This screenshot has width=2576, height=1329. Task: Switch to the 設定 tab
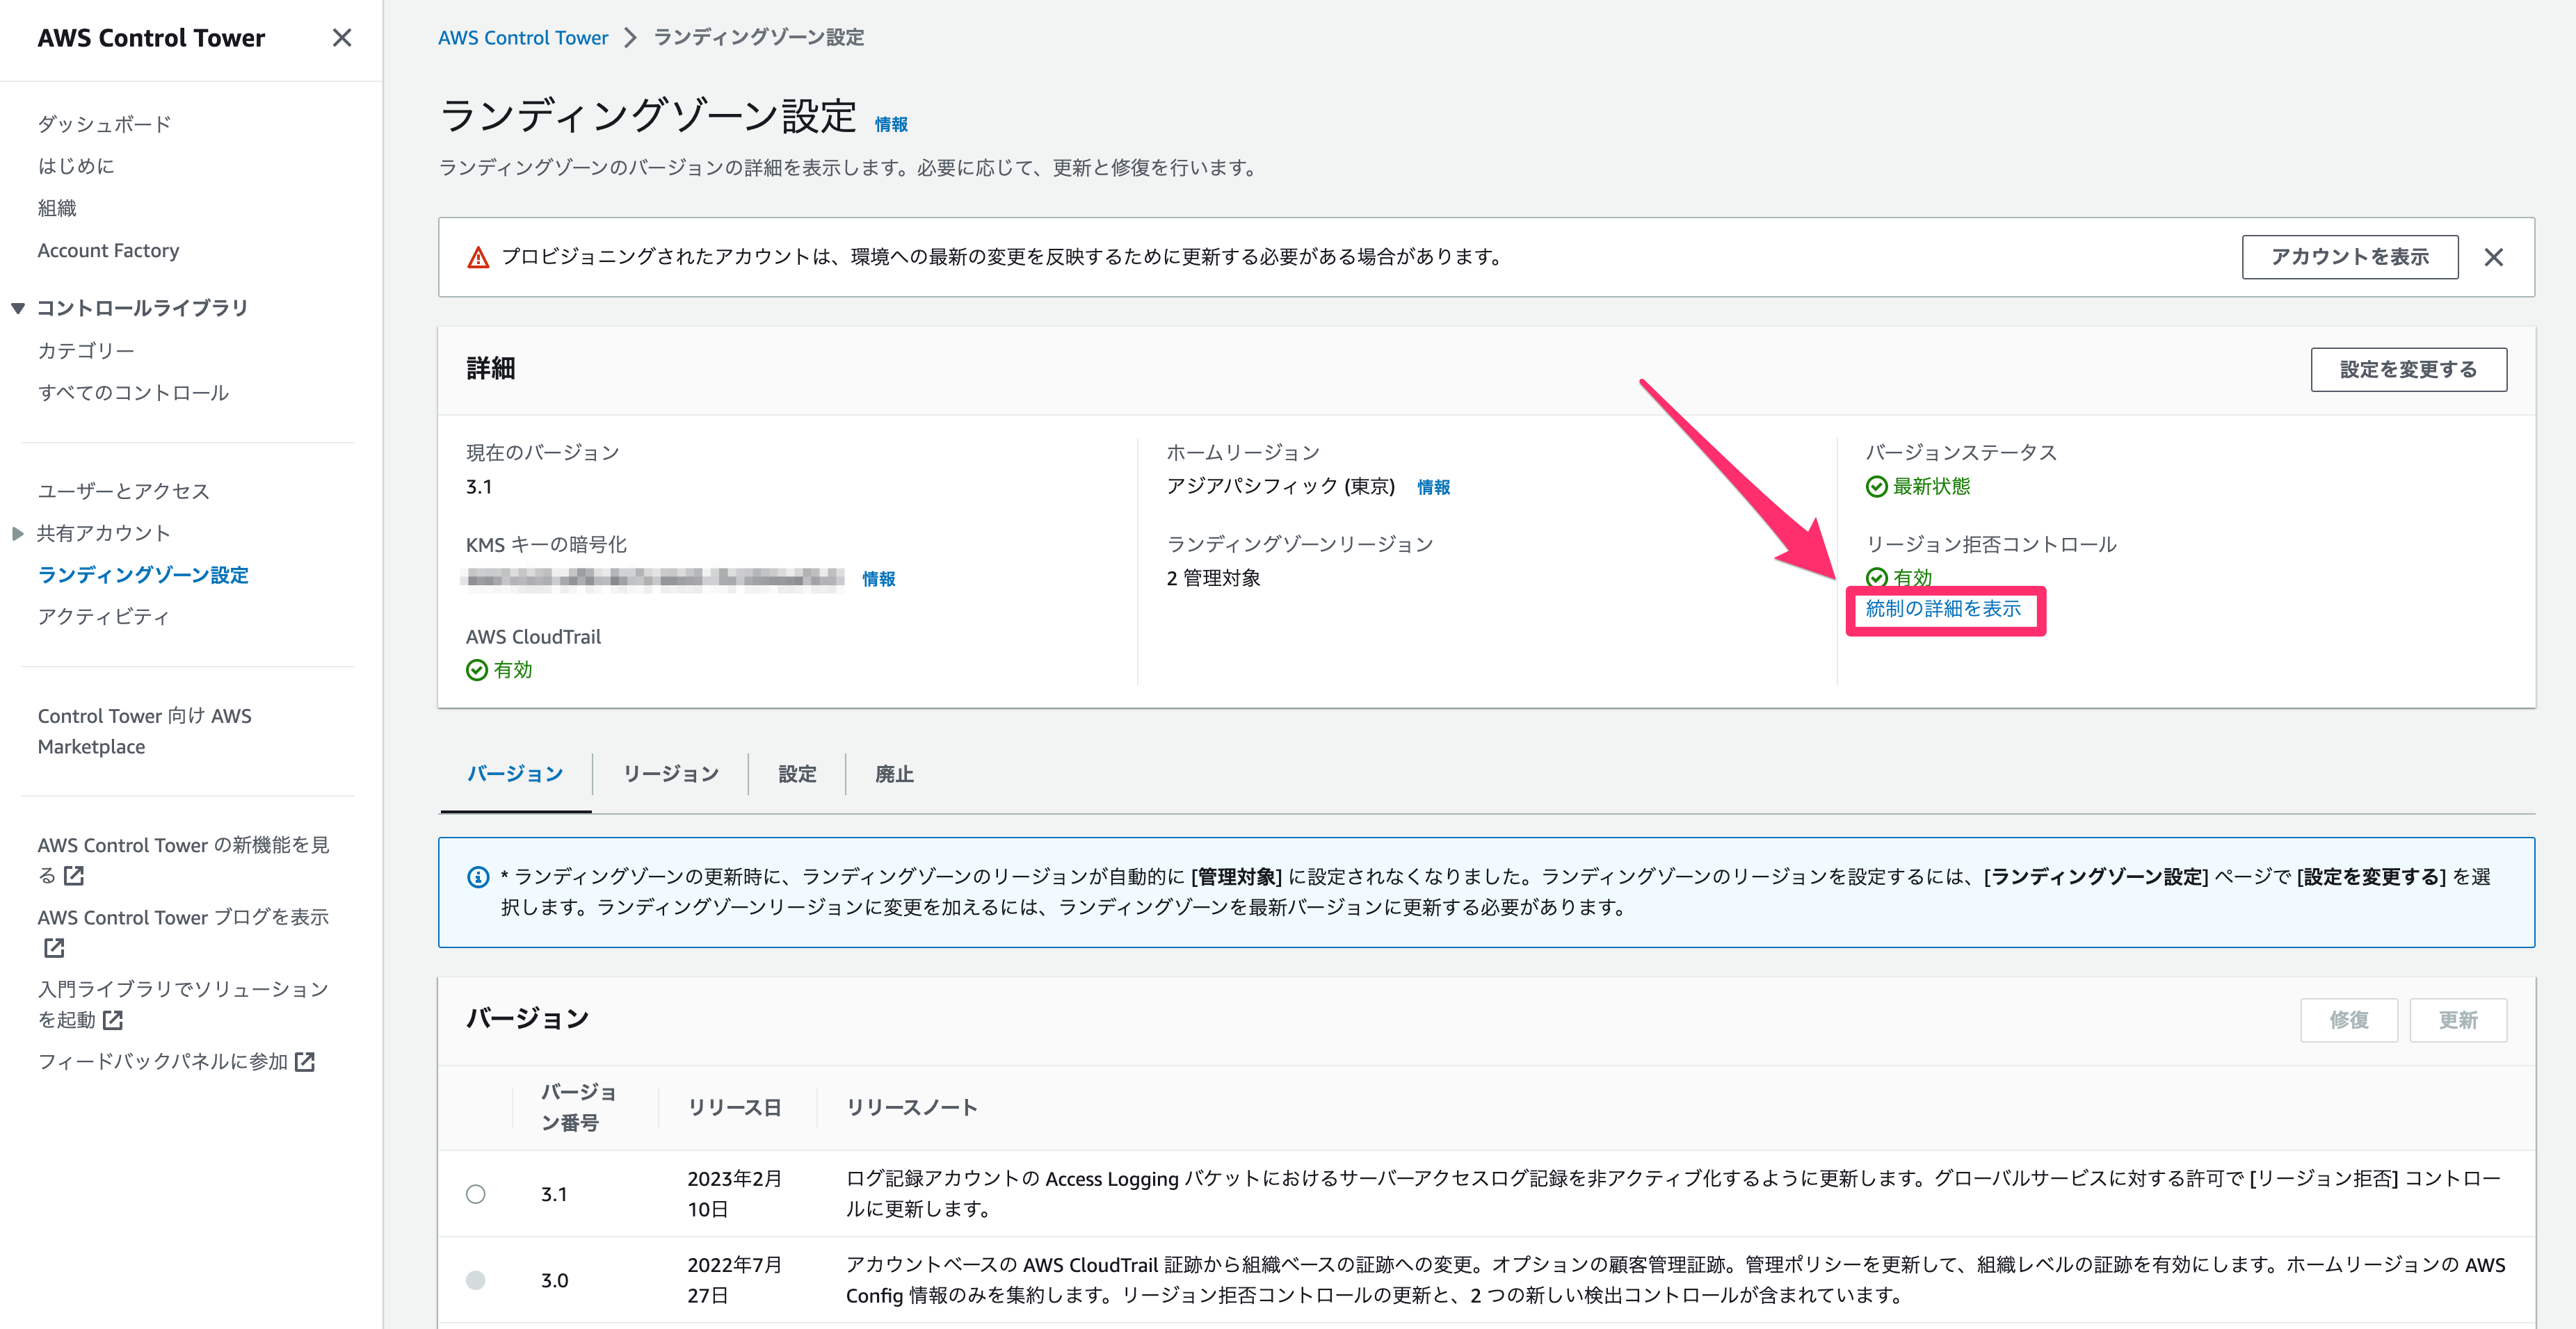[x=797, y=774]
